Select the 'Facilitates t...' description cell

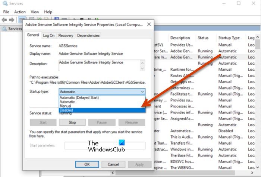[182, 94]
